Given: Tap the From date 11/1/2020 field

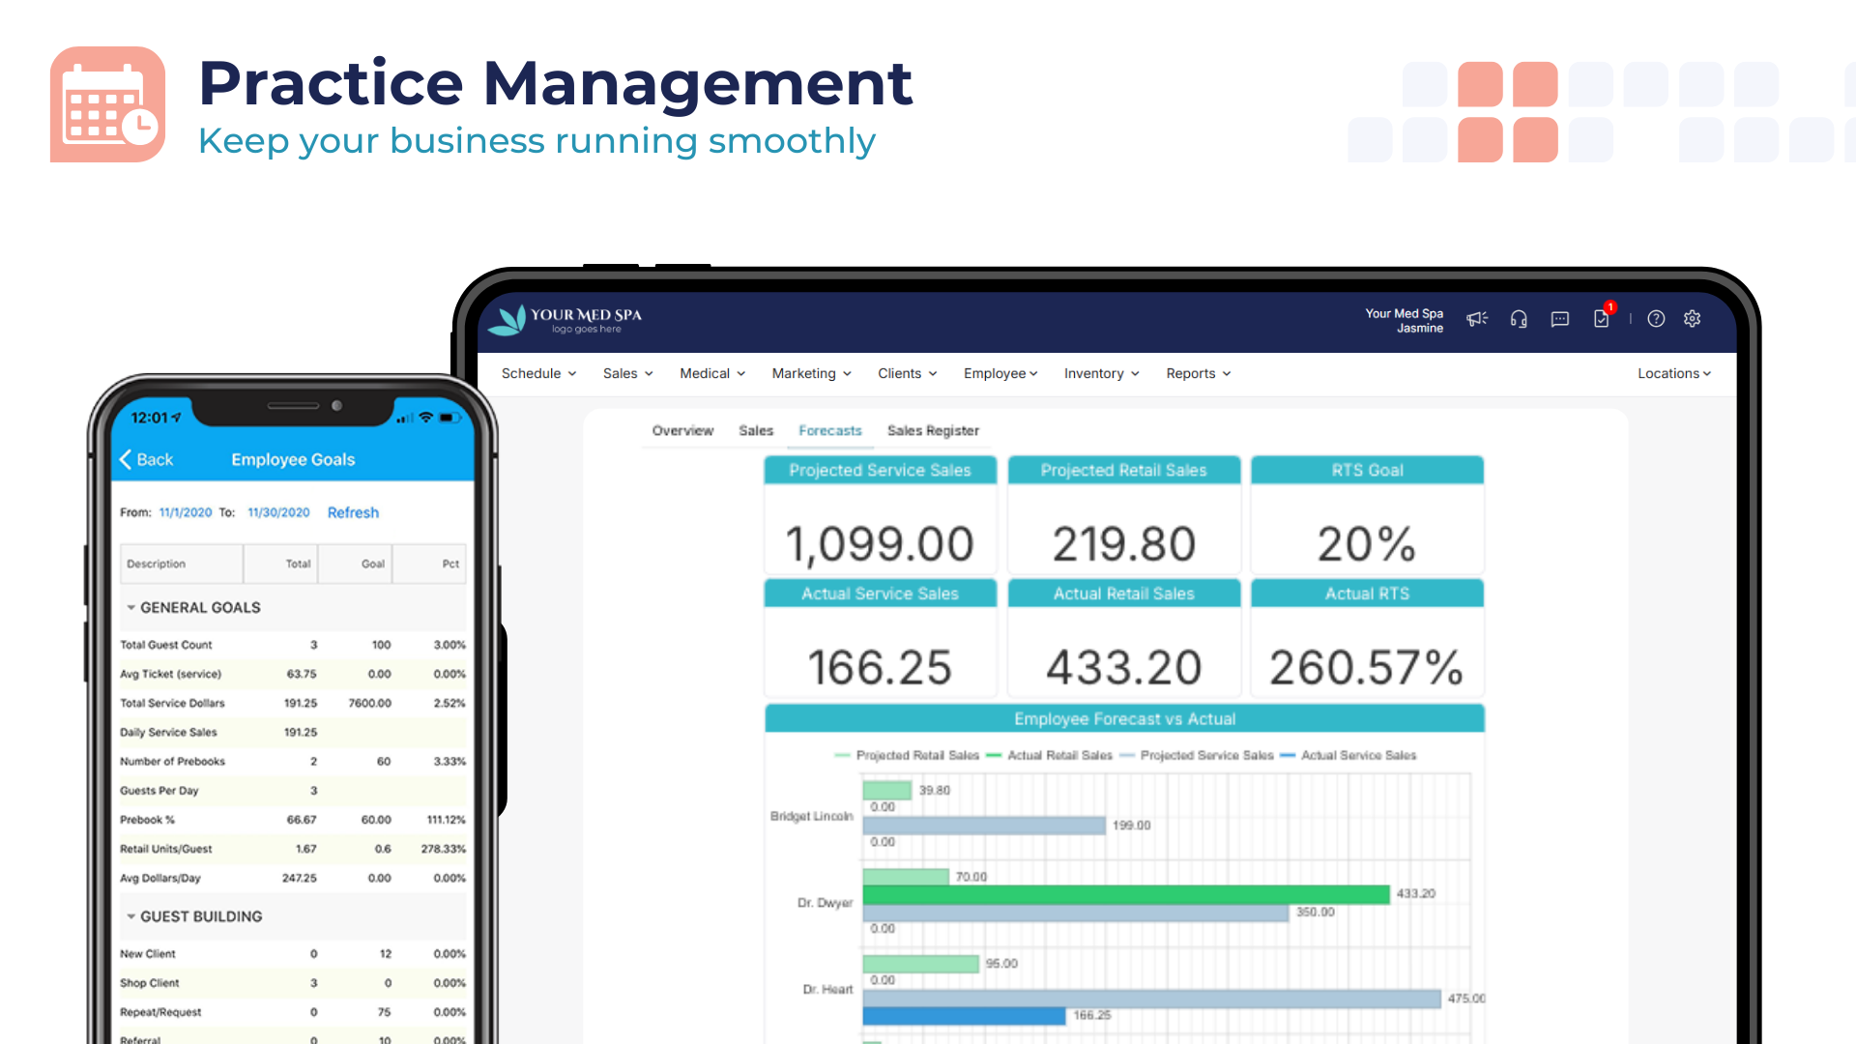Looking at the screenshot, I should point(185,512).
